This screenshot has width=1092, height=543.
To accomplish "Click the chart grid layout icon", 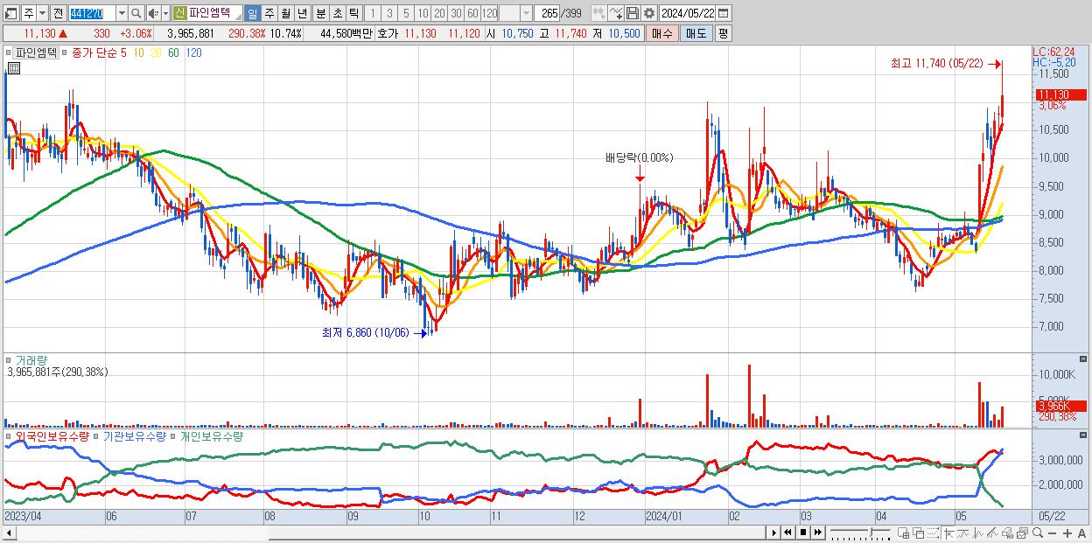I will pos(905,533).
